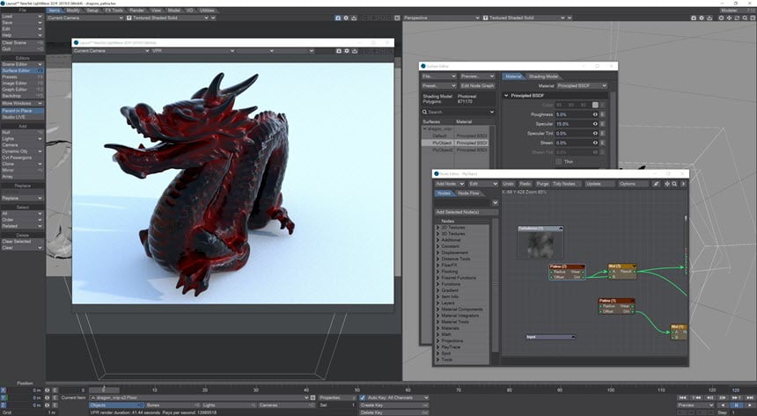Toggle eye icon for Z position channel
757x416 pixels.
pyautogui.click(x=48, y=405)
